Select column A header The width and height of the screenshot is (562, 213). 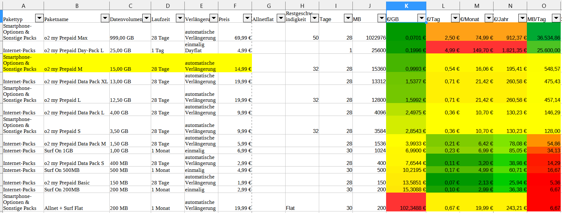pyautogui.click(x=23, y=6)
